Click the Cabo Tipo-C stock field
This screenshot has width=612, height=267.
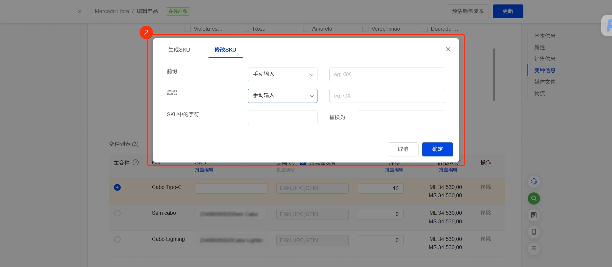(381, 188)
